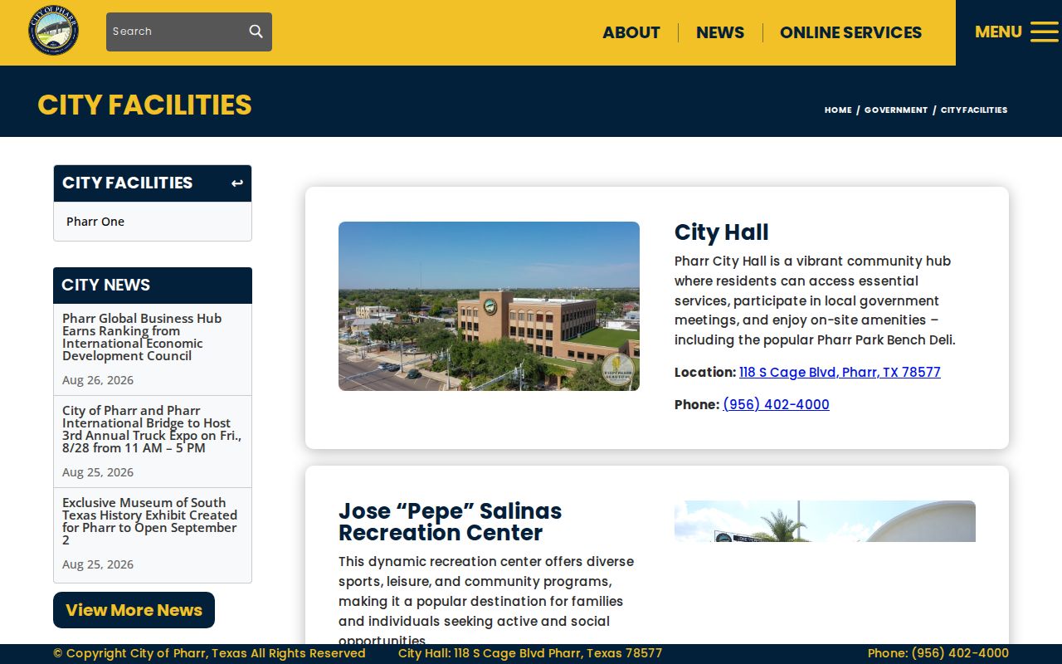
Task: Click the footer copyright text
Action: pyautogui.click(x=209, y=653)
